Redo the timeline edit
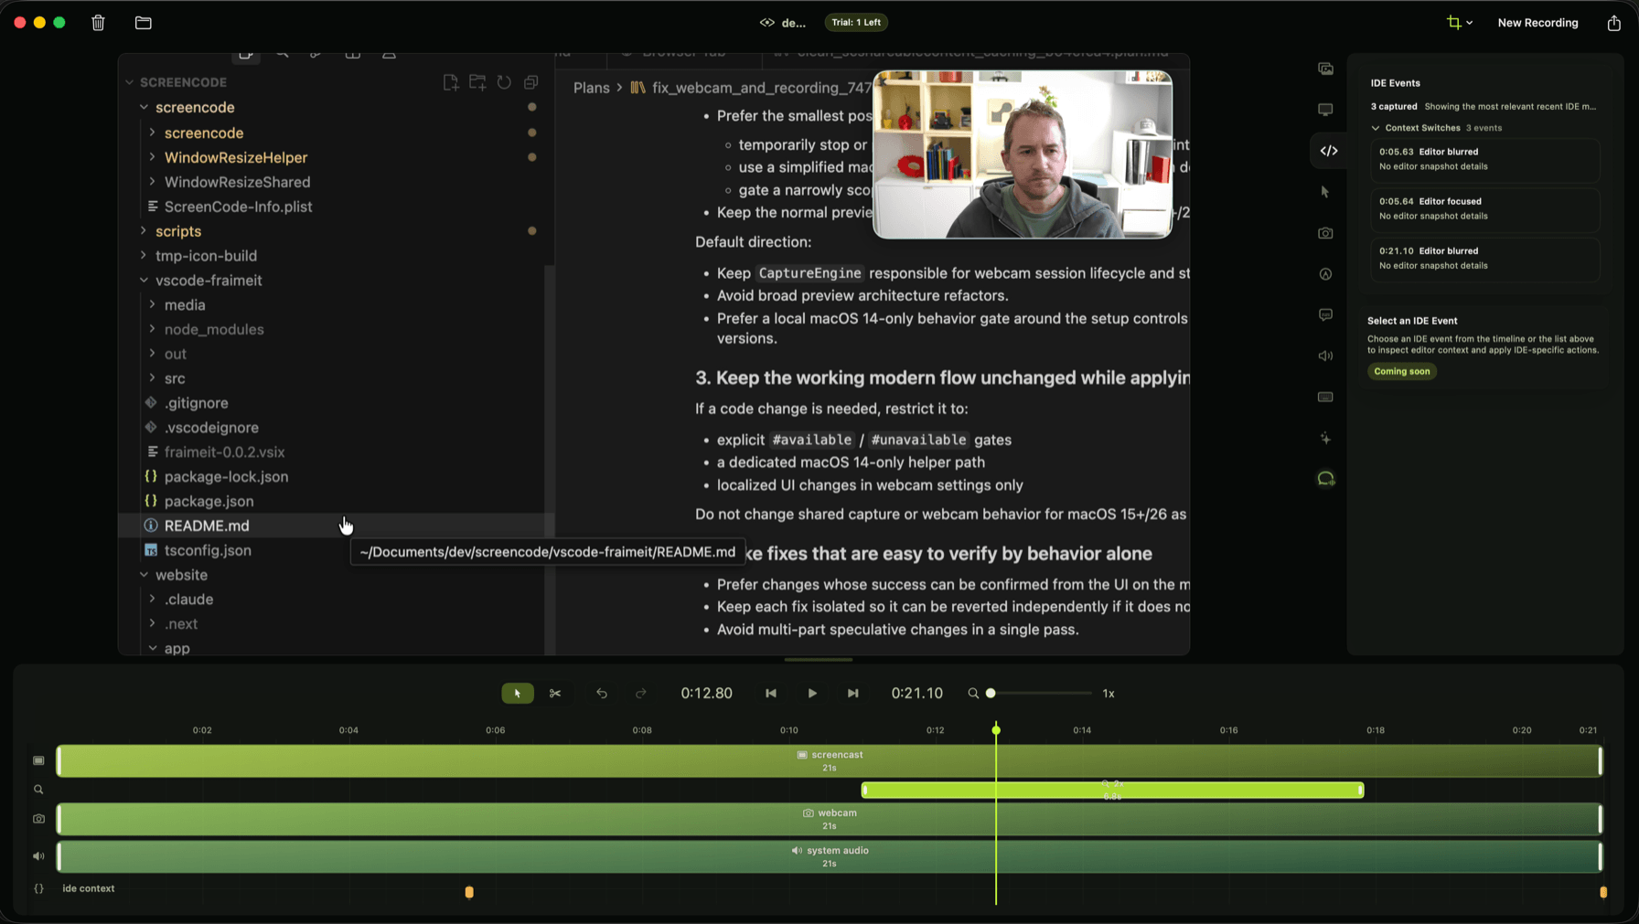1639x924 pixels. [641, 694]
